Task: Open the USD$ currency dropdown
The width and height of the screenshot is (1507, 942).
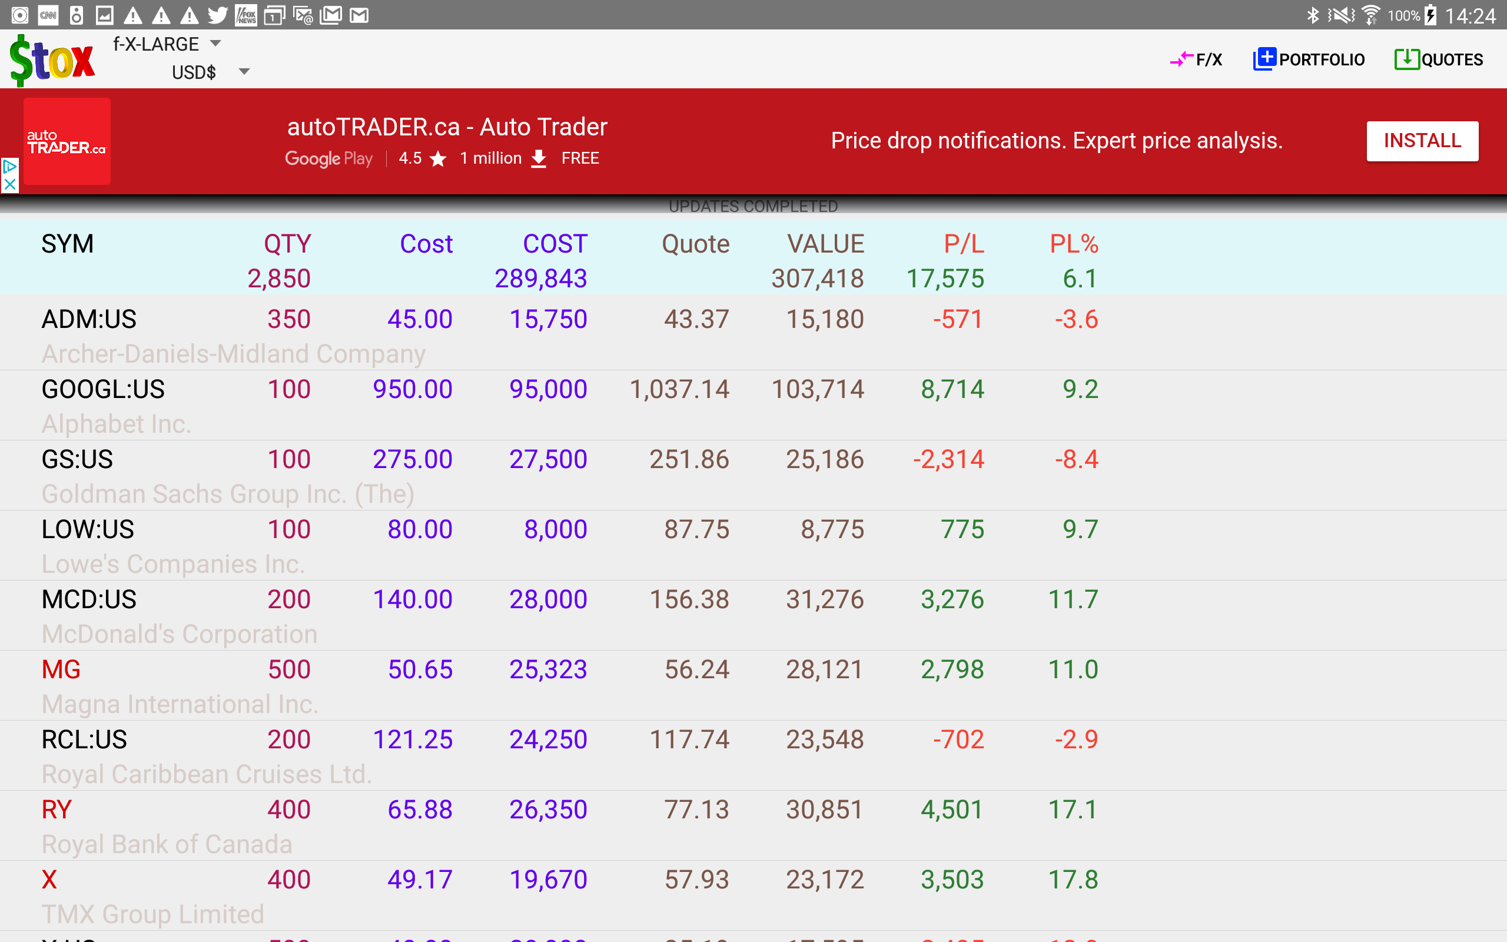Action: coord(244,72)
